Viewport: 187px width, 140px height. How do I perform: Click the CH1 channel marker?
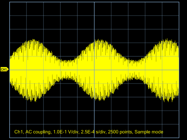[5, 69]
